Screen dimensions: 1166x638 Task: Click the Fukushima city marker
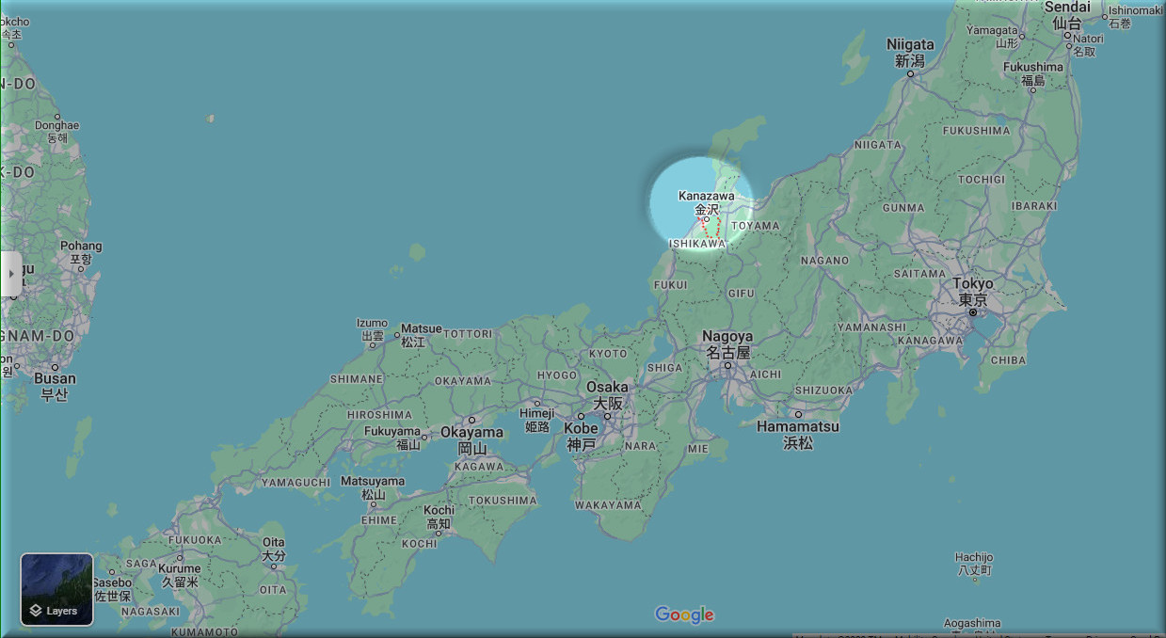click(1033, 92)
